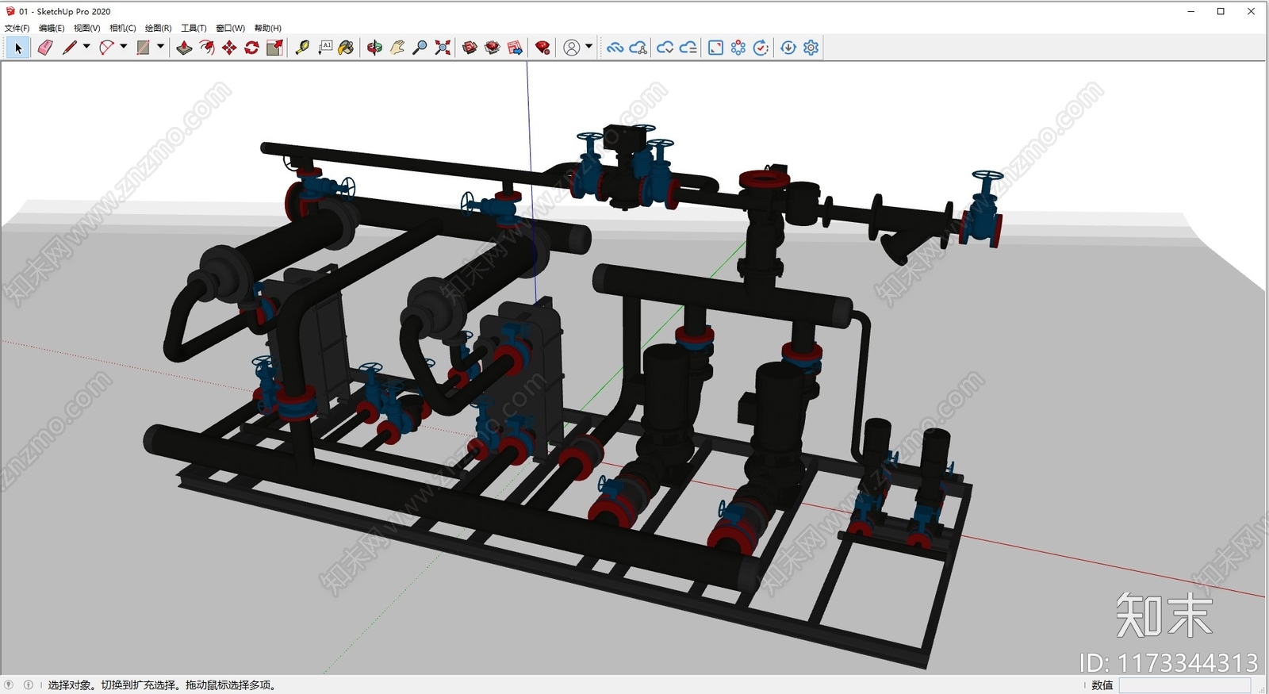Open the Line tool dropdown arrow
The width and height of the screenshot is (1269, 694).
click(86, 47)
